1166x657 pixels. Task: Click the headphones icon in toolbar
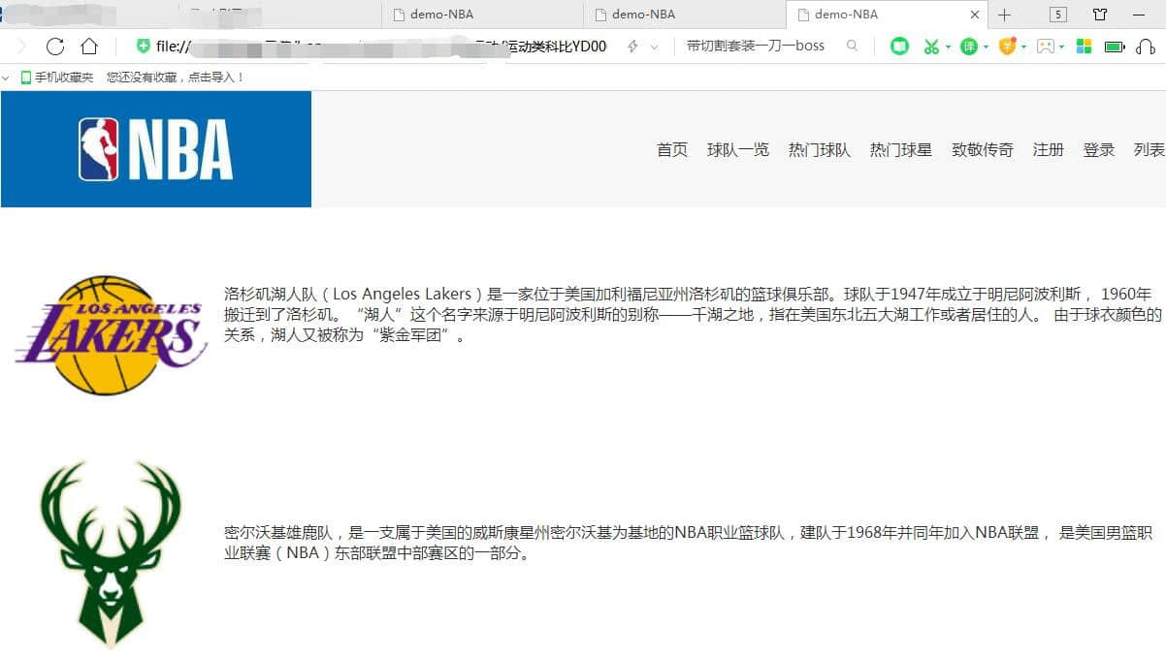coord(1145,47)
